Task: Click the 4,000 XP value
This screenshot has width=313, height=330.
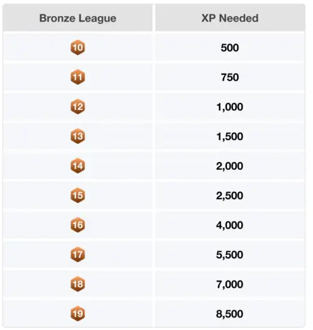Action: [x=230, y=225]
